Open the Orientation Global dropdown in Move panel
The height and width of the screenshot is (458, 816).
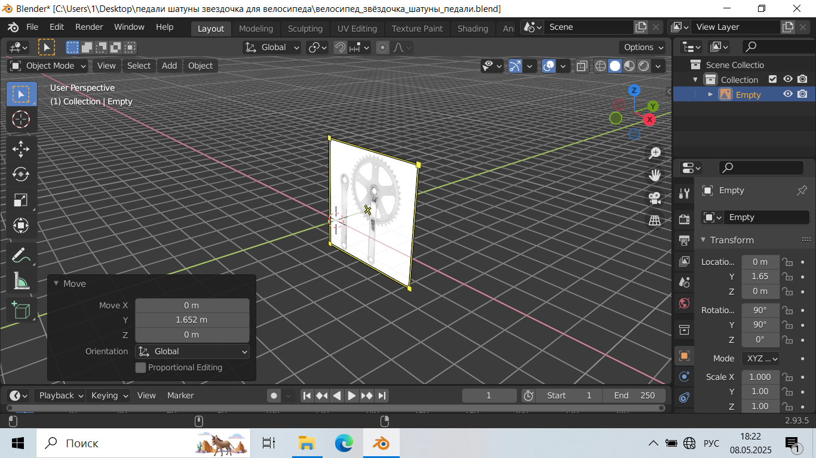[x=192, y=352]
